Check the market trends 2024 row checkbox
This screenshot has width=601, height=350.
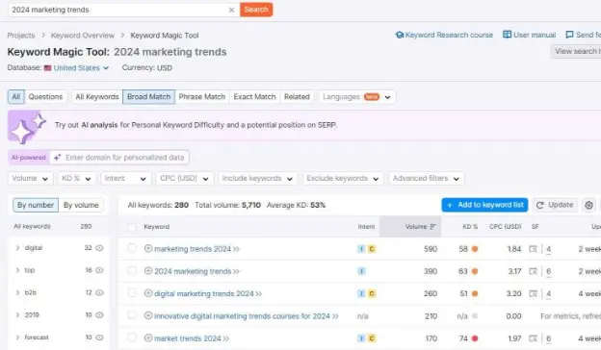[x=132, y=337]
